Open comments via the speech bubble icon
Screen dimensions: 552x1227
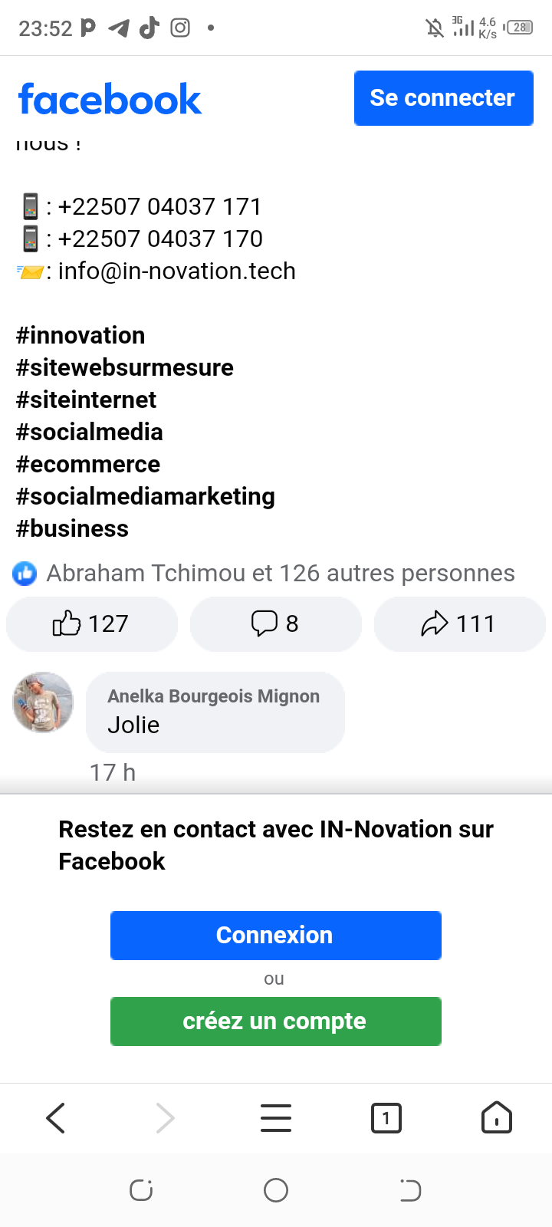275,624
